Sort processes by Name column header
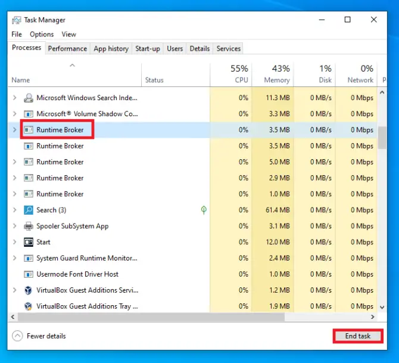 (x=74, y=75)
